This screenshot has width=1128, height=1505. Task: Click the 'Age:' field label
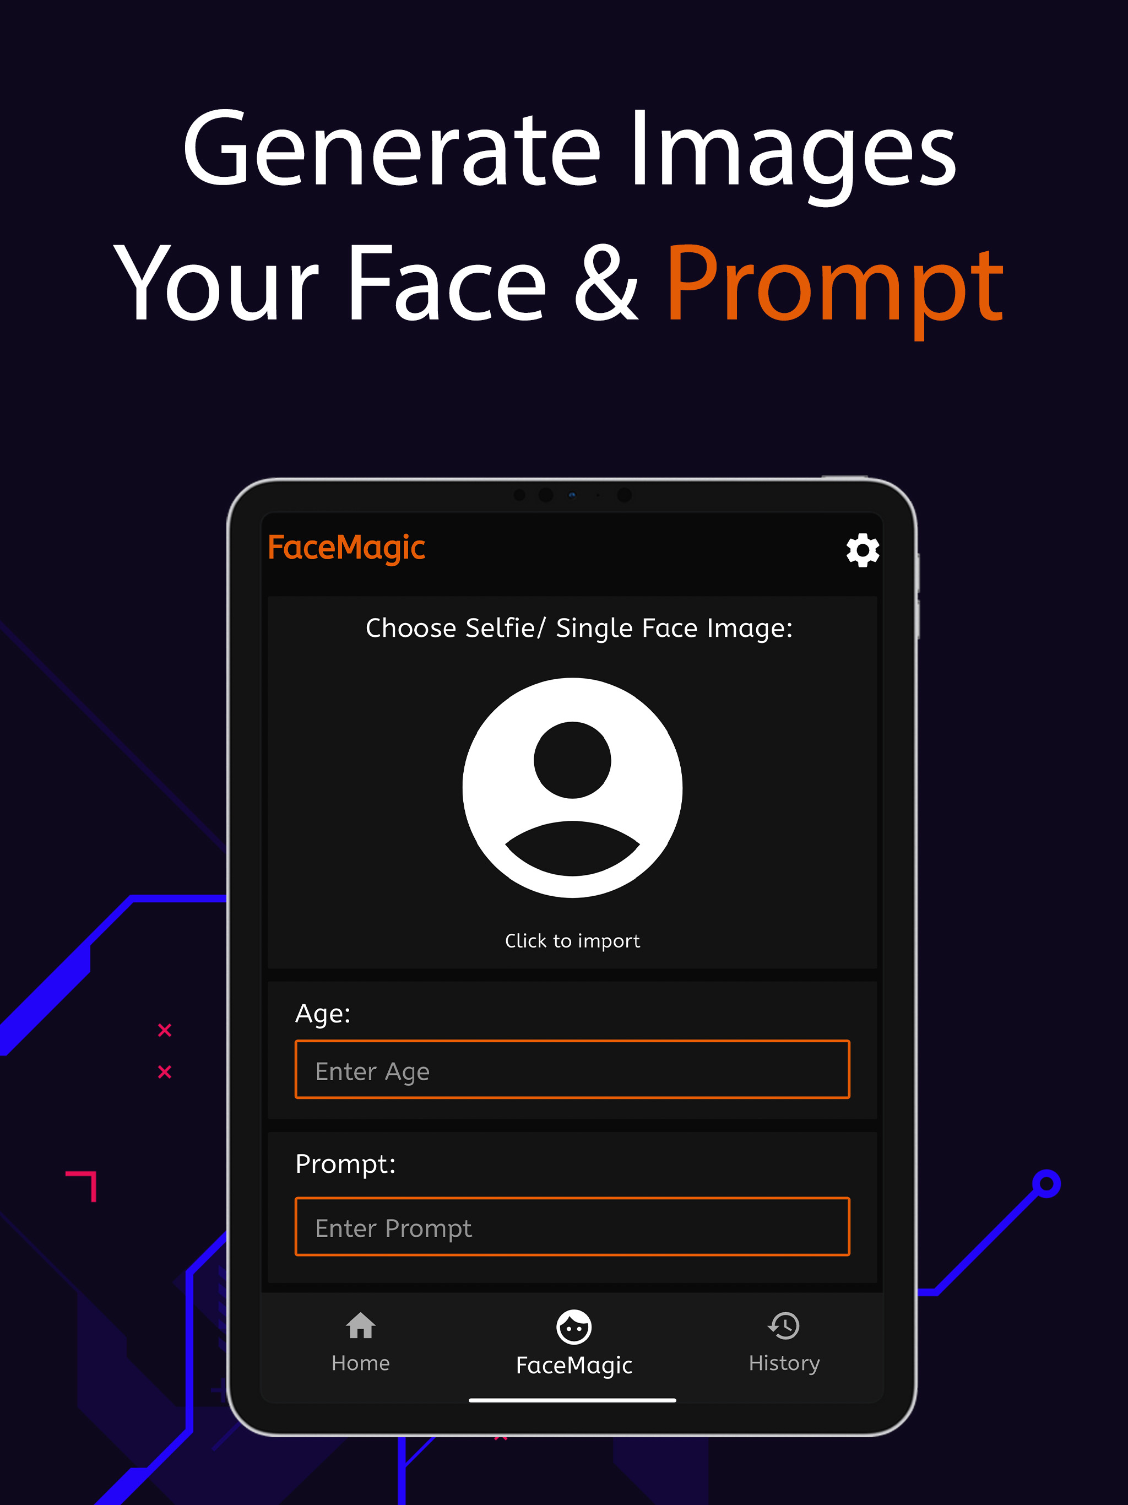[x=323, y=1013]
